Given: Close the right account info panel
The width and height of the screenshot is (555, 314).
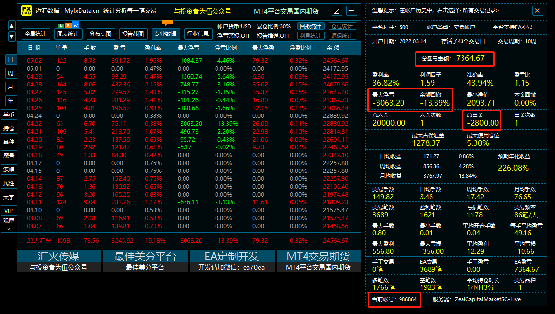Looking at the screenshot, I should click(x=537, y=11).
